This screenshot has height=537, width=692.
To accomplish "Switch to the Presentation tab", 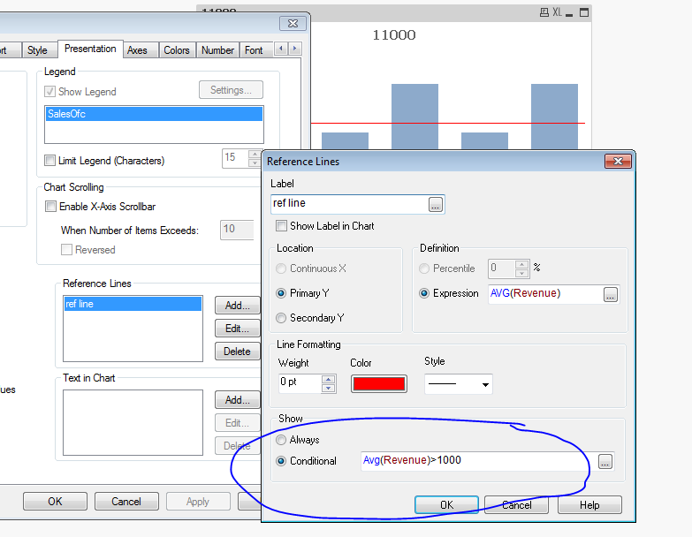I will [90, 49].
